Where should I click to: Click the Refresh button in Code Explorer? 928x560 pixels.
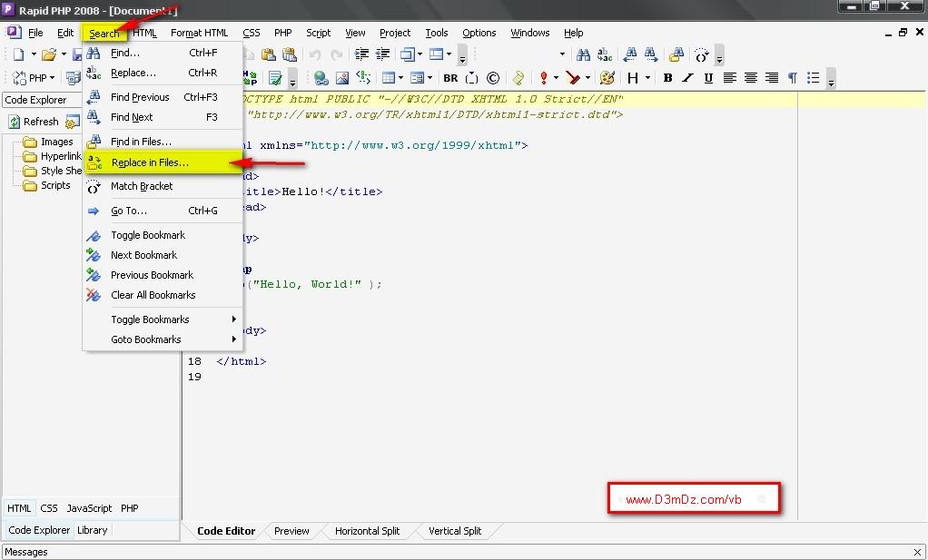[35, 122]
